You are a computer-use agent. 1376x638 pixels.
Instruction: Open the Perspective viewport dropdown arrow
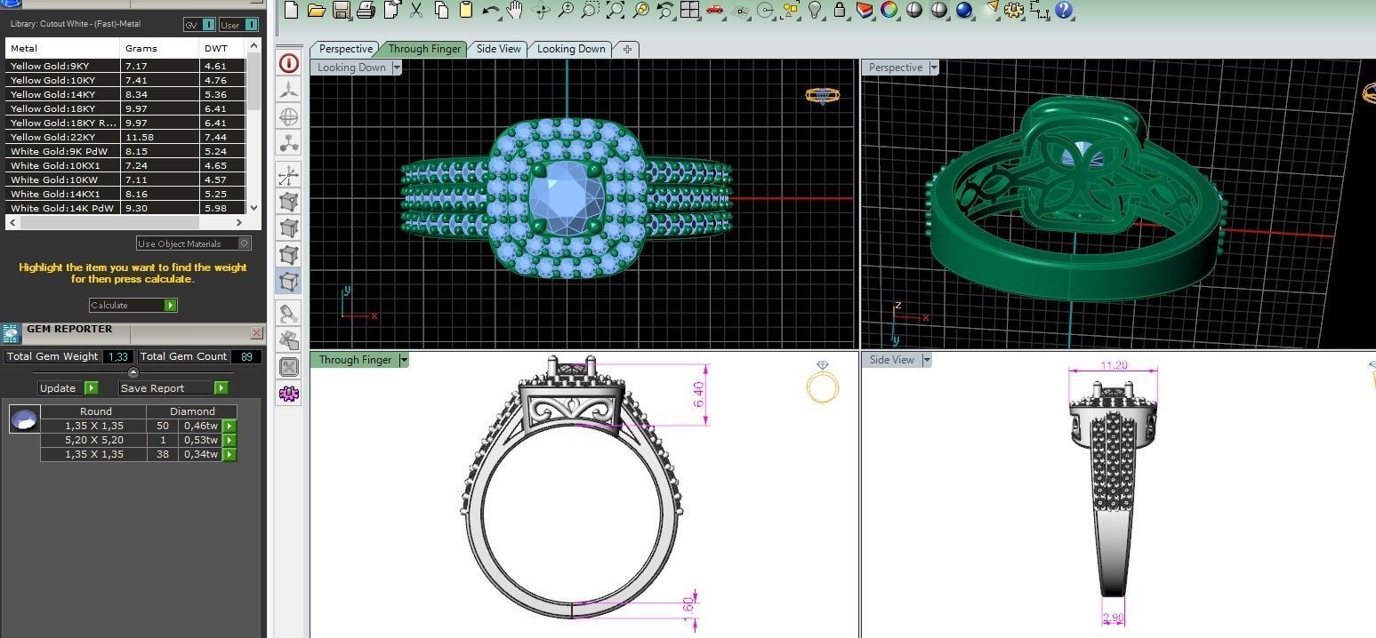pyautogui.click(x=933, y=68)
